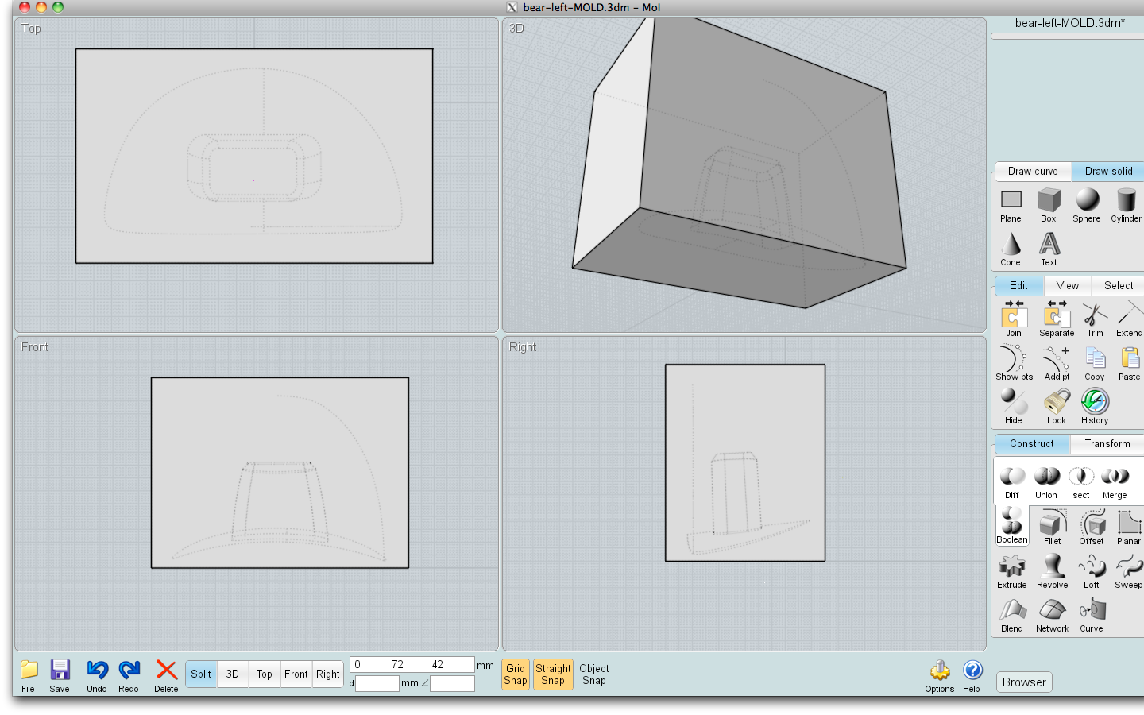
Task: Activate the Extend tool
Action: [1129, 319]
